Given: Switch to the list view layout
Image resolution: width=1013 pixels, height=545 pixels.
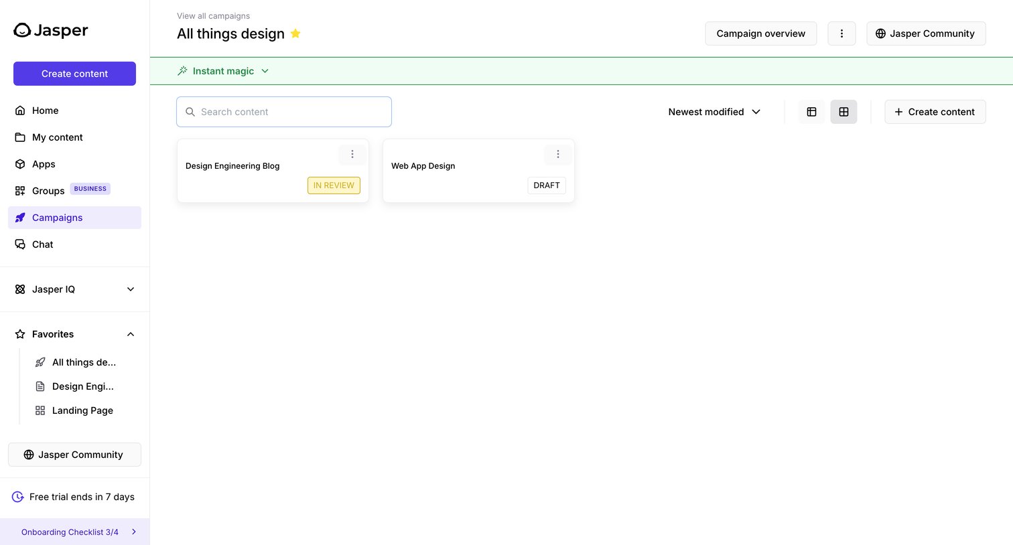Looking at the screenshot, I should click(x=811, y=112).
